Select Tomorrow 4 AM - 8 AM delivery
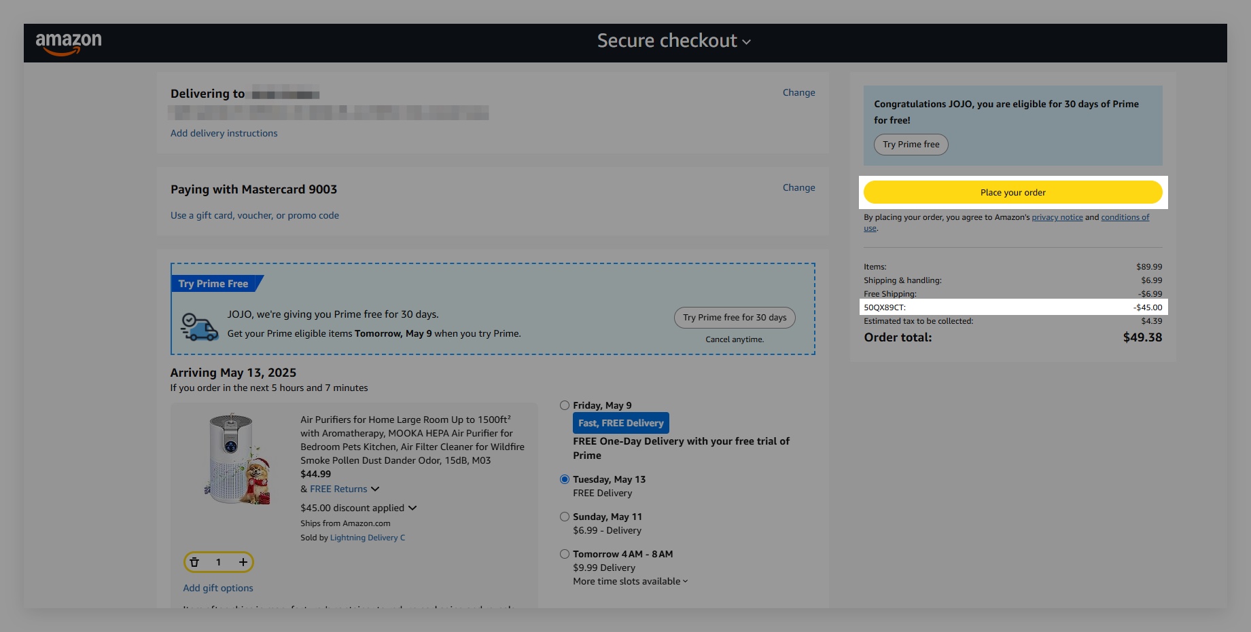 pos(565,554)
